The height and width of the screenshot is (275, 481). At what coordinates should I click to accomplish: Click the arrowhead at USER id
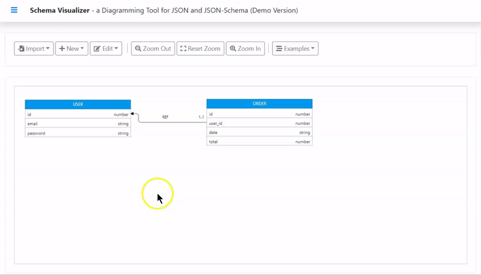pos(132,113)
